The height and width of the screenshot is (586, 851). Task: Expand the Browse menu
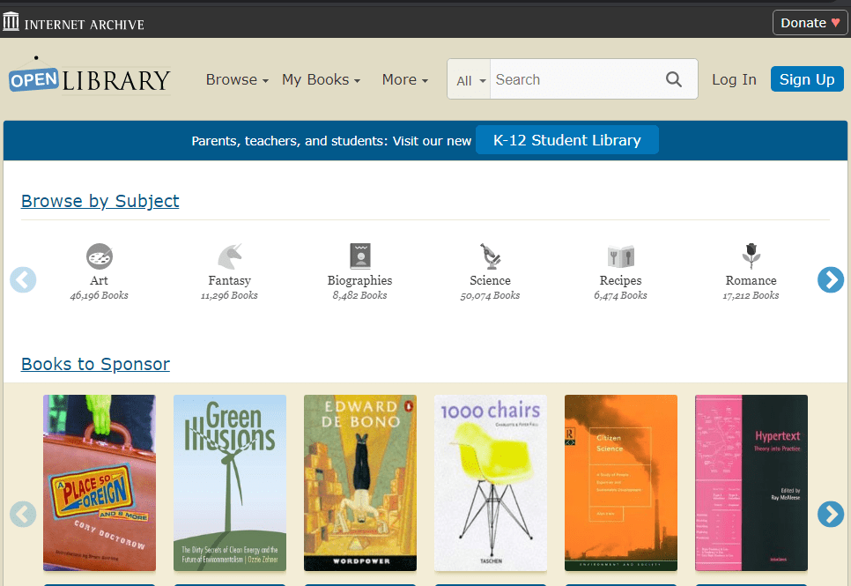point(237,80)
